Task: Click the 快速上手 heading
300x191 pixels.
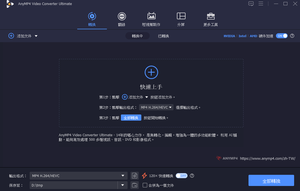Action: point(151,87)
